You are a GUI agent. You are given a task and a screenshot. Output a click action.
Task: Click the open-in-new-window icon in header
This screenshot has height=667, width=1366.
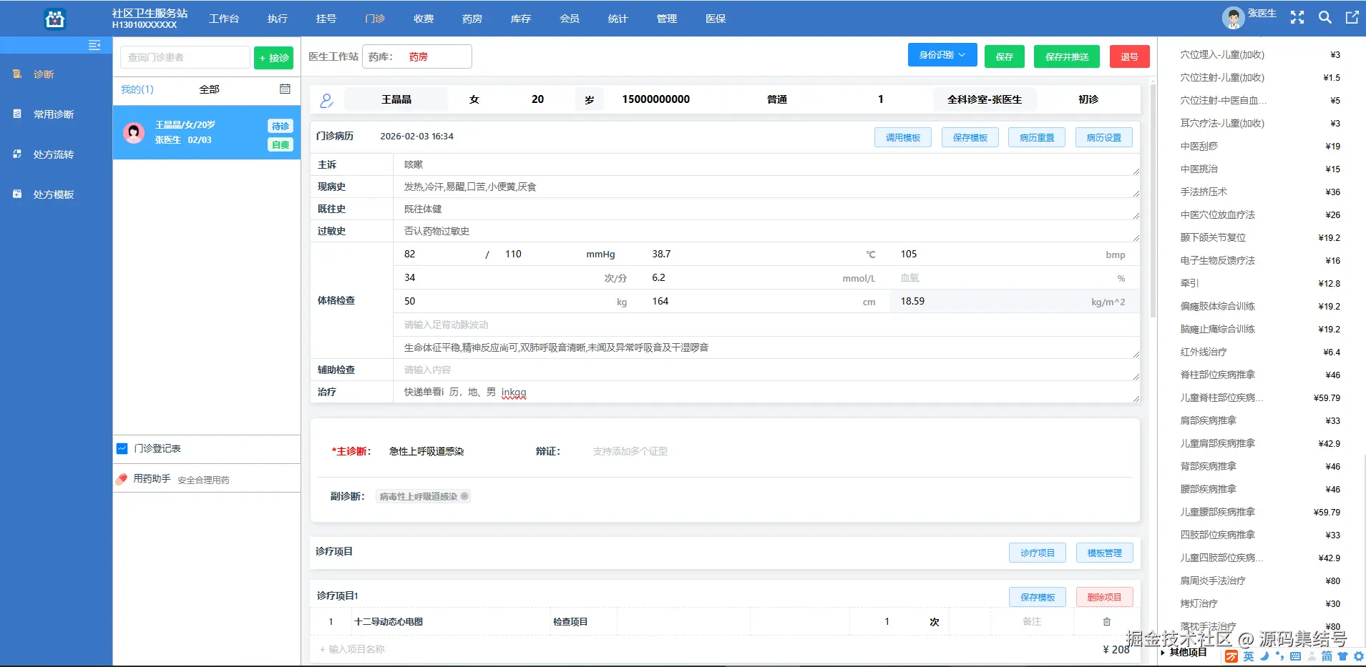click(x=1352, y=18)
